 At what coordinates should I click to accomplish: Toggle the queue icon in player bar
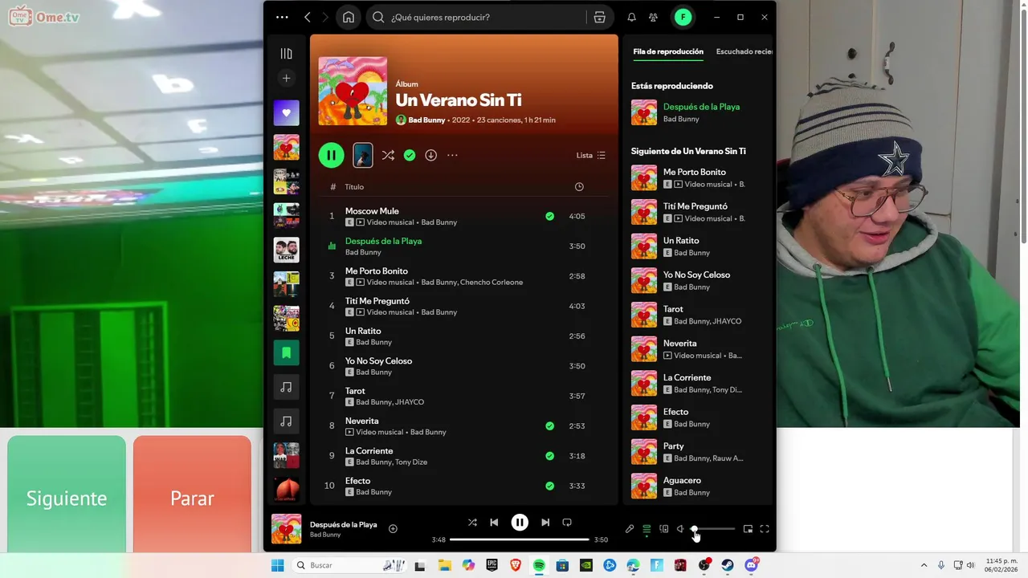coord(647,529)
